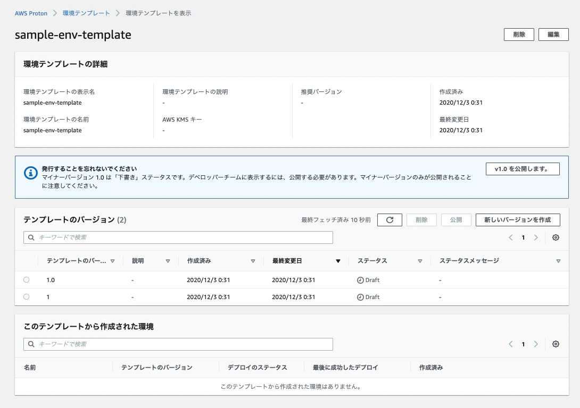Click 名前 column header in environments table
The height and width of the screenshot is (408, 580).
[30, 368]
